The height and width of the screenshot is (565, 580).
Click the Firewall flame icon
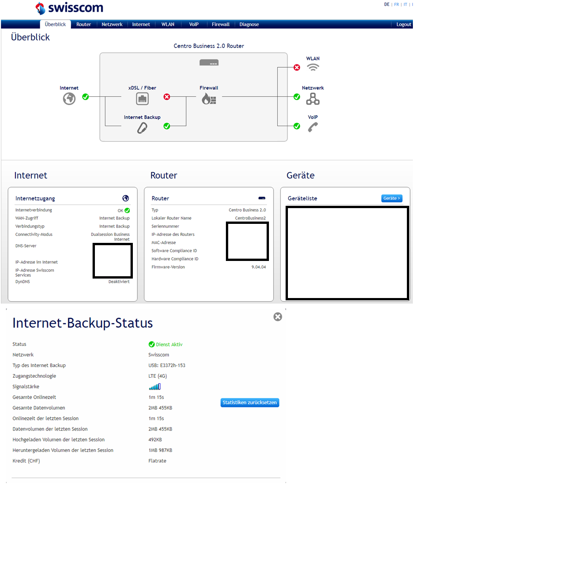209,99
